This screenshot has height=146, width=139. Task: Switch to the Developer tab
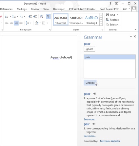pos(59,9)
